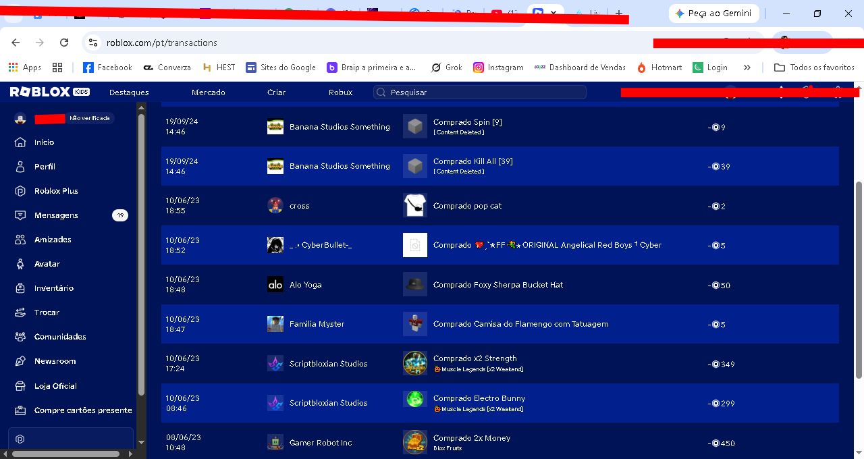Expand the bookmarks overflow chevron

pos(747,67)
